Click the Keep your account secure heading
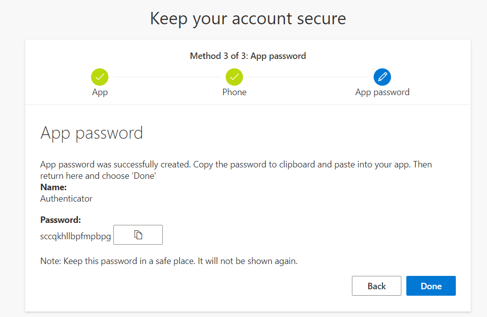 (247, 18)
